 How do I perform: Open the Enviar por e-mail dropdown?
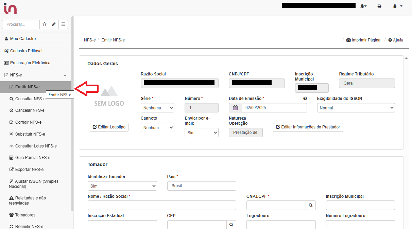pyautogui.click(x=201, y=133)
